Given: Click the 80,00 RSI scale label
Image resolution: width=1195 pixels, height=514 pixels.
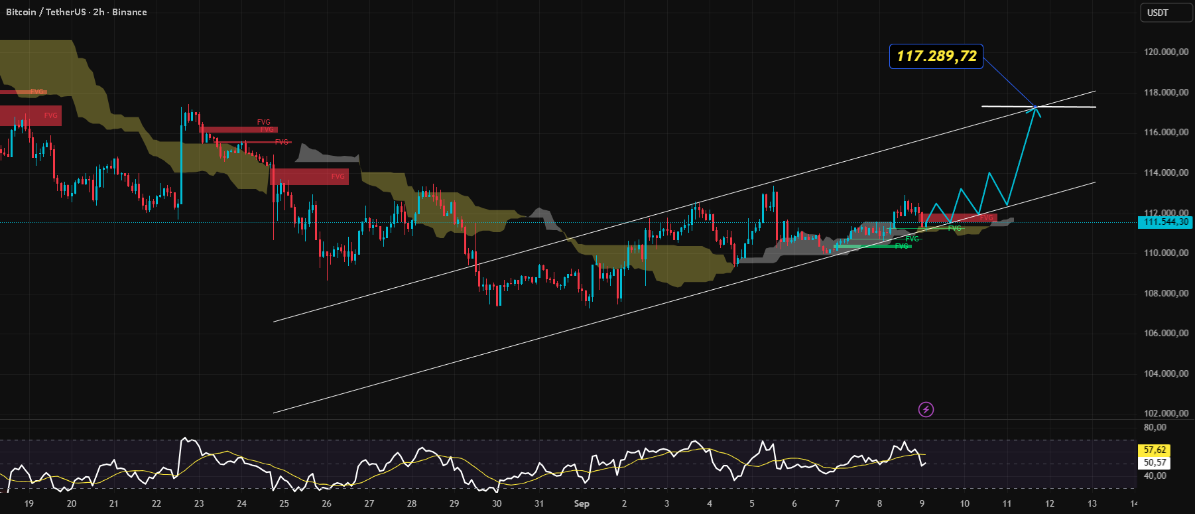Looking at the screenshot, I should tap(1155, 427).
